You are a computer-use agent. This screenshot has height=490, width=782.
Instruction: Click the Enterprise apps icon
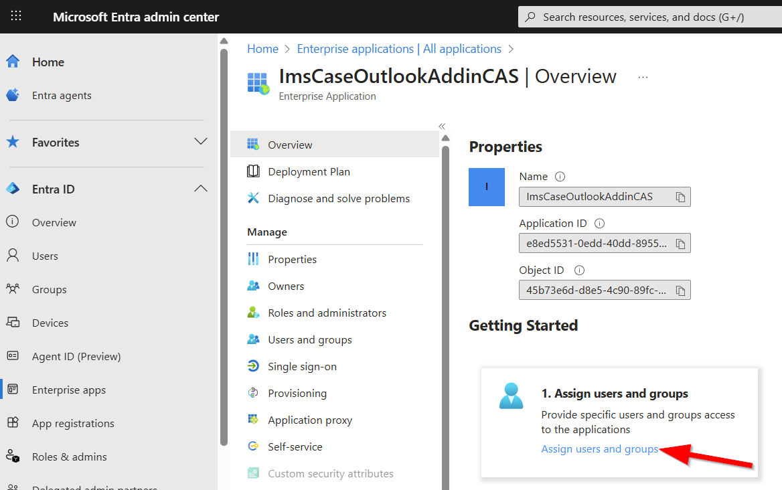[13, 389]
